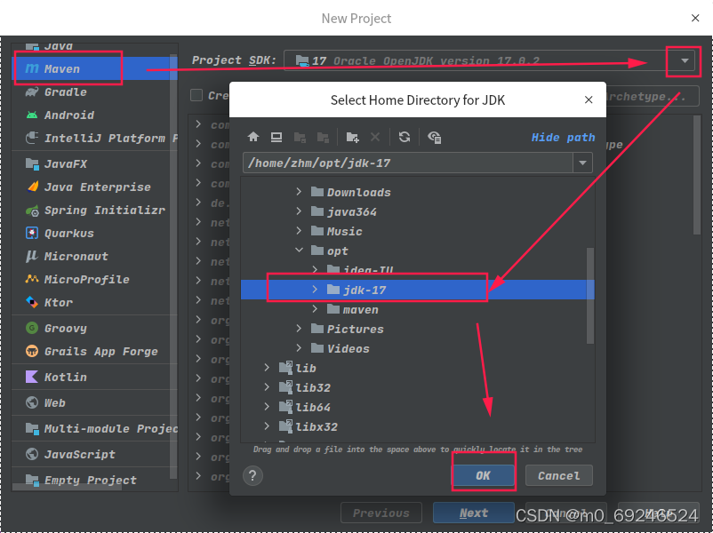Choose Spring Initializr generator
This screenshot has width=713, height=533.
pyautogui.click(x=94, y=211)
